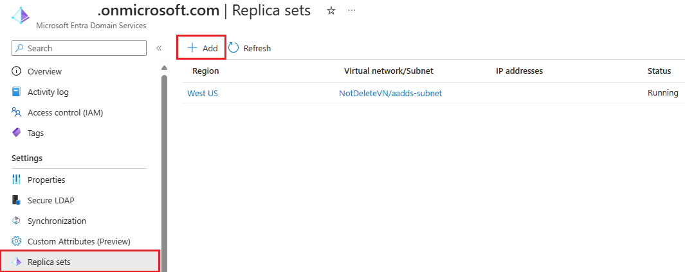The image size is (685, 272).
Task: Refresh the replica sets list
Action: (250, 48)
